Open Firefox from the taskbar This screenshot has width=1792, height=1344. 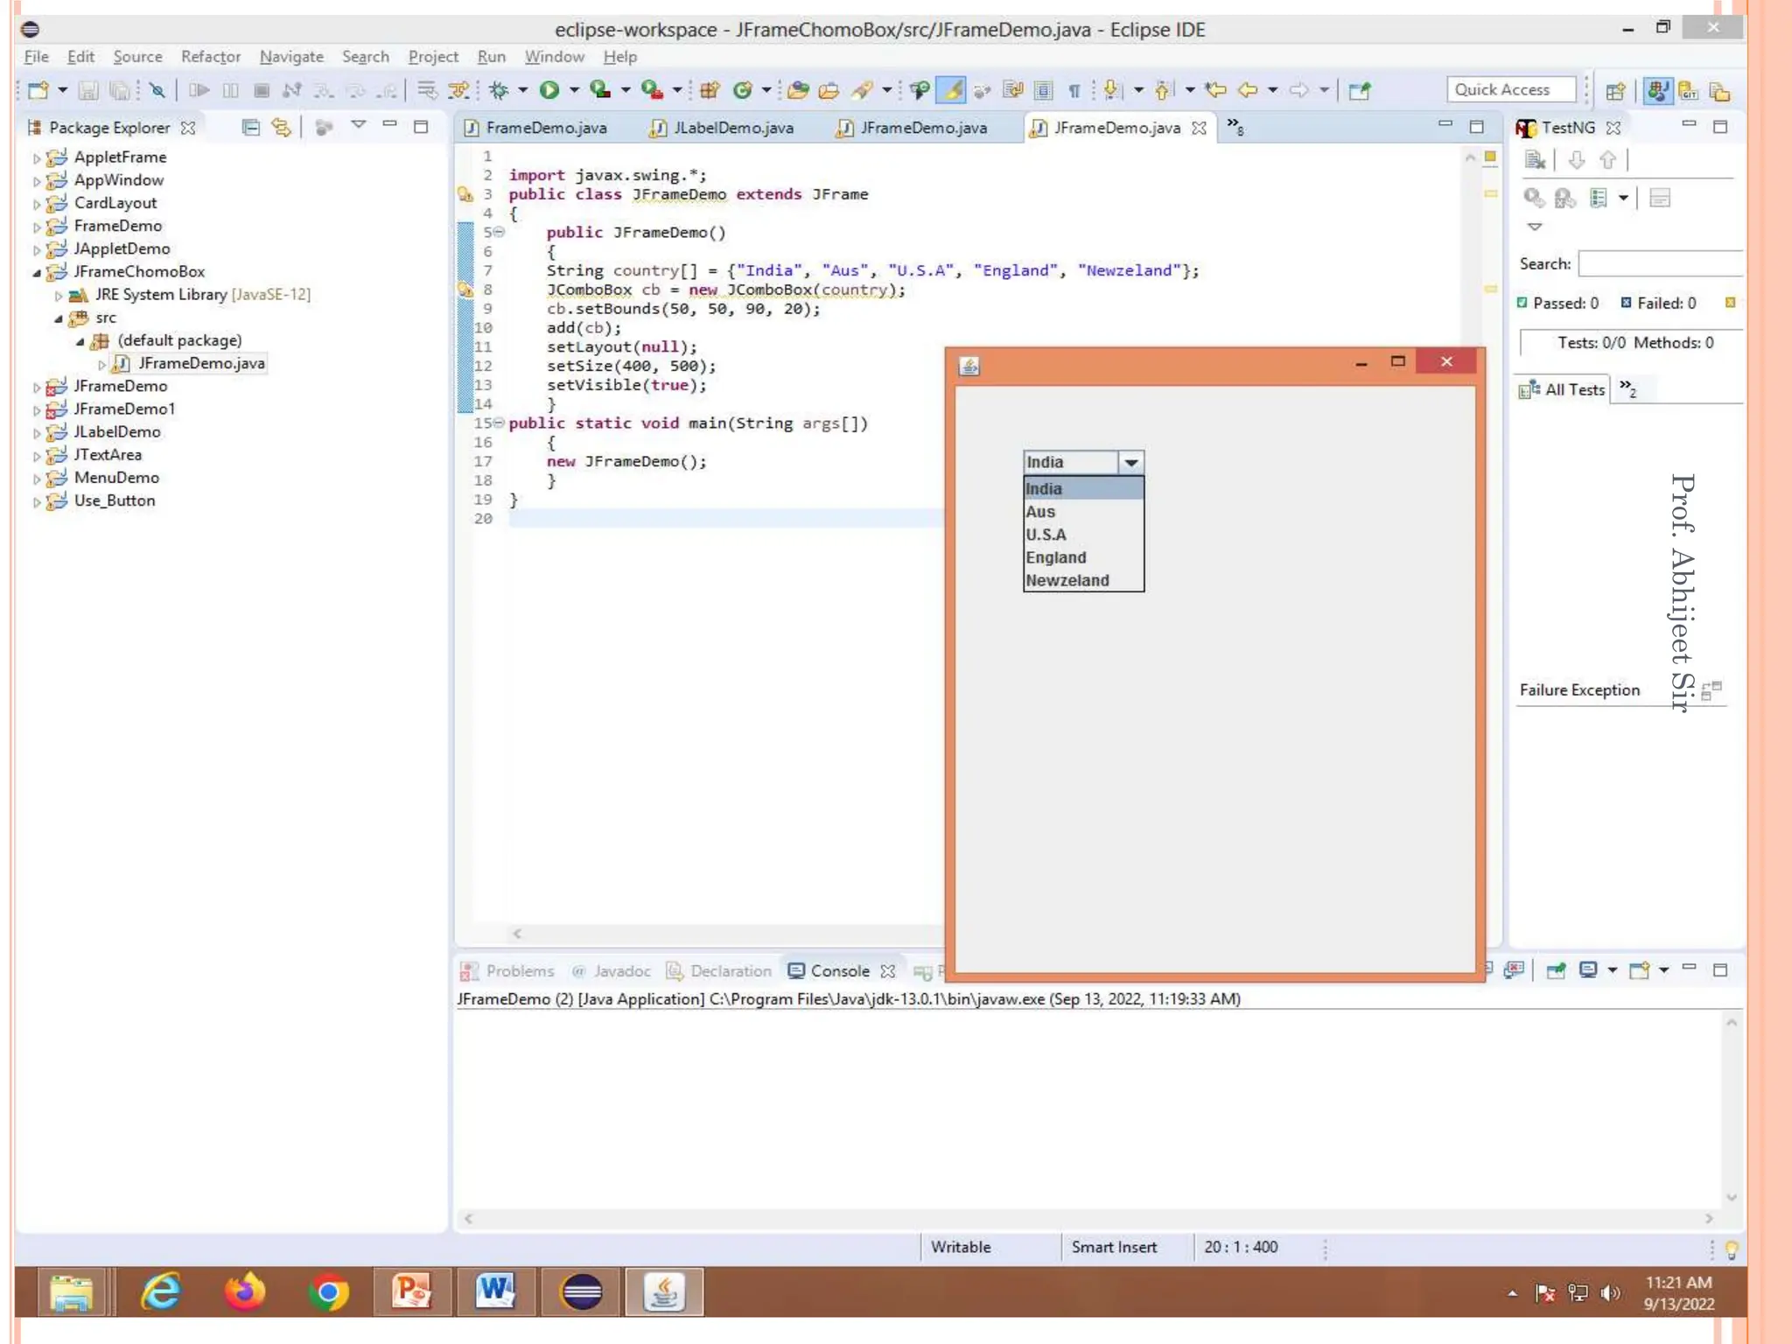click(244, 1292)
